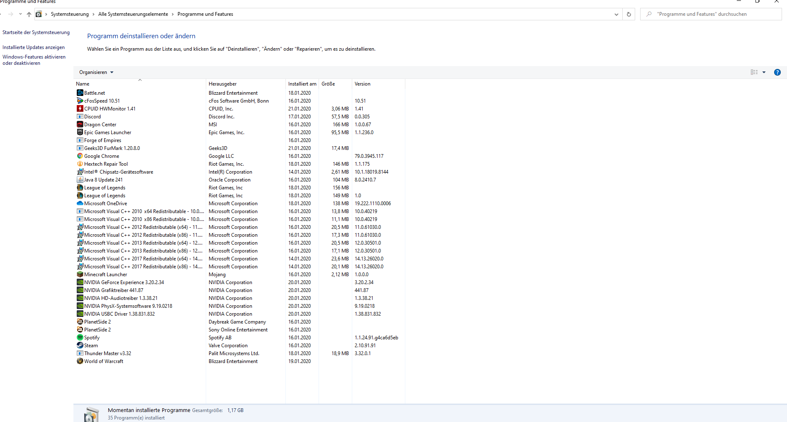Expand chevron after Systemsteuerung breadcrumb
Viewport: 787px width, 422px height.
click(x=93, y=14)
